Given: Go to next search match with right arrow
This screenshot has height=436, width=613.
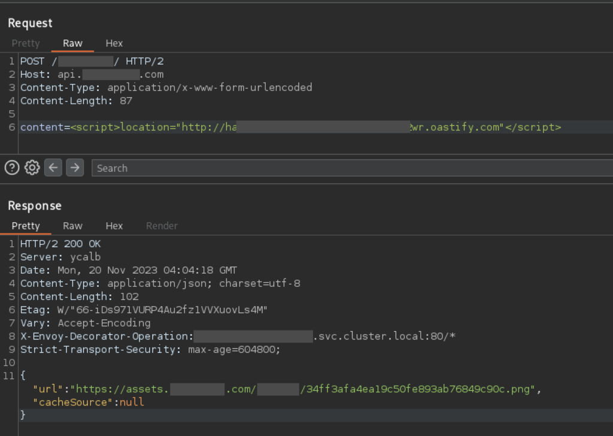Looking at the screenshot, I should pyautogui.click(x=75, y=168).
